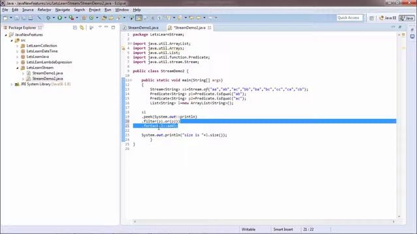Open the Navigate menu

[63, 10]
